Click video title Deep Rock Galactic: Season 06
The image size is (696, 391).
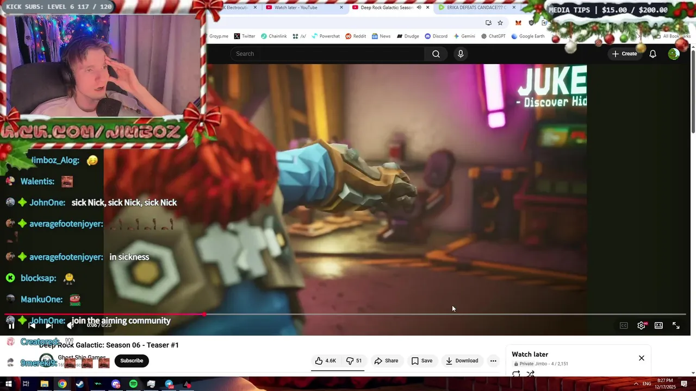point(109,345)
